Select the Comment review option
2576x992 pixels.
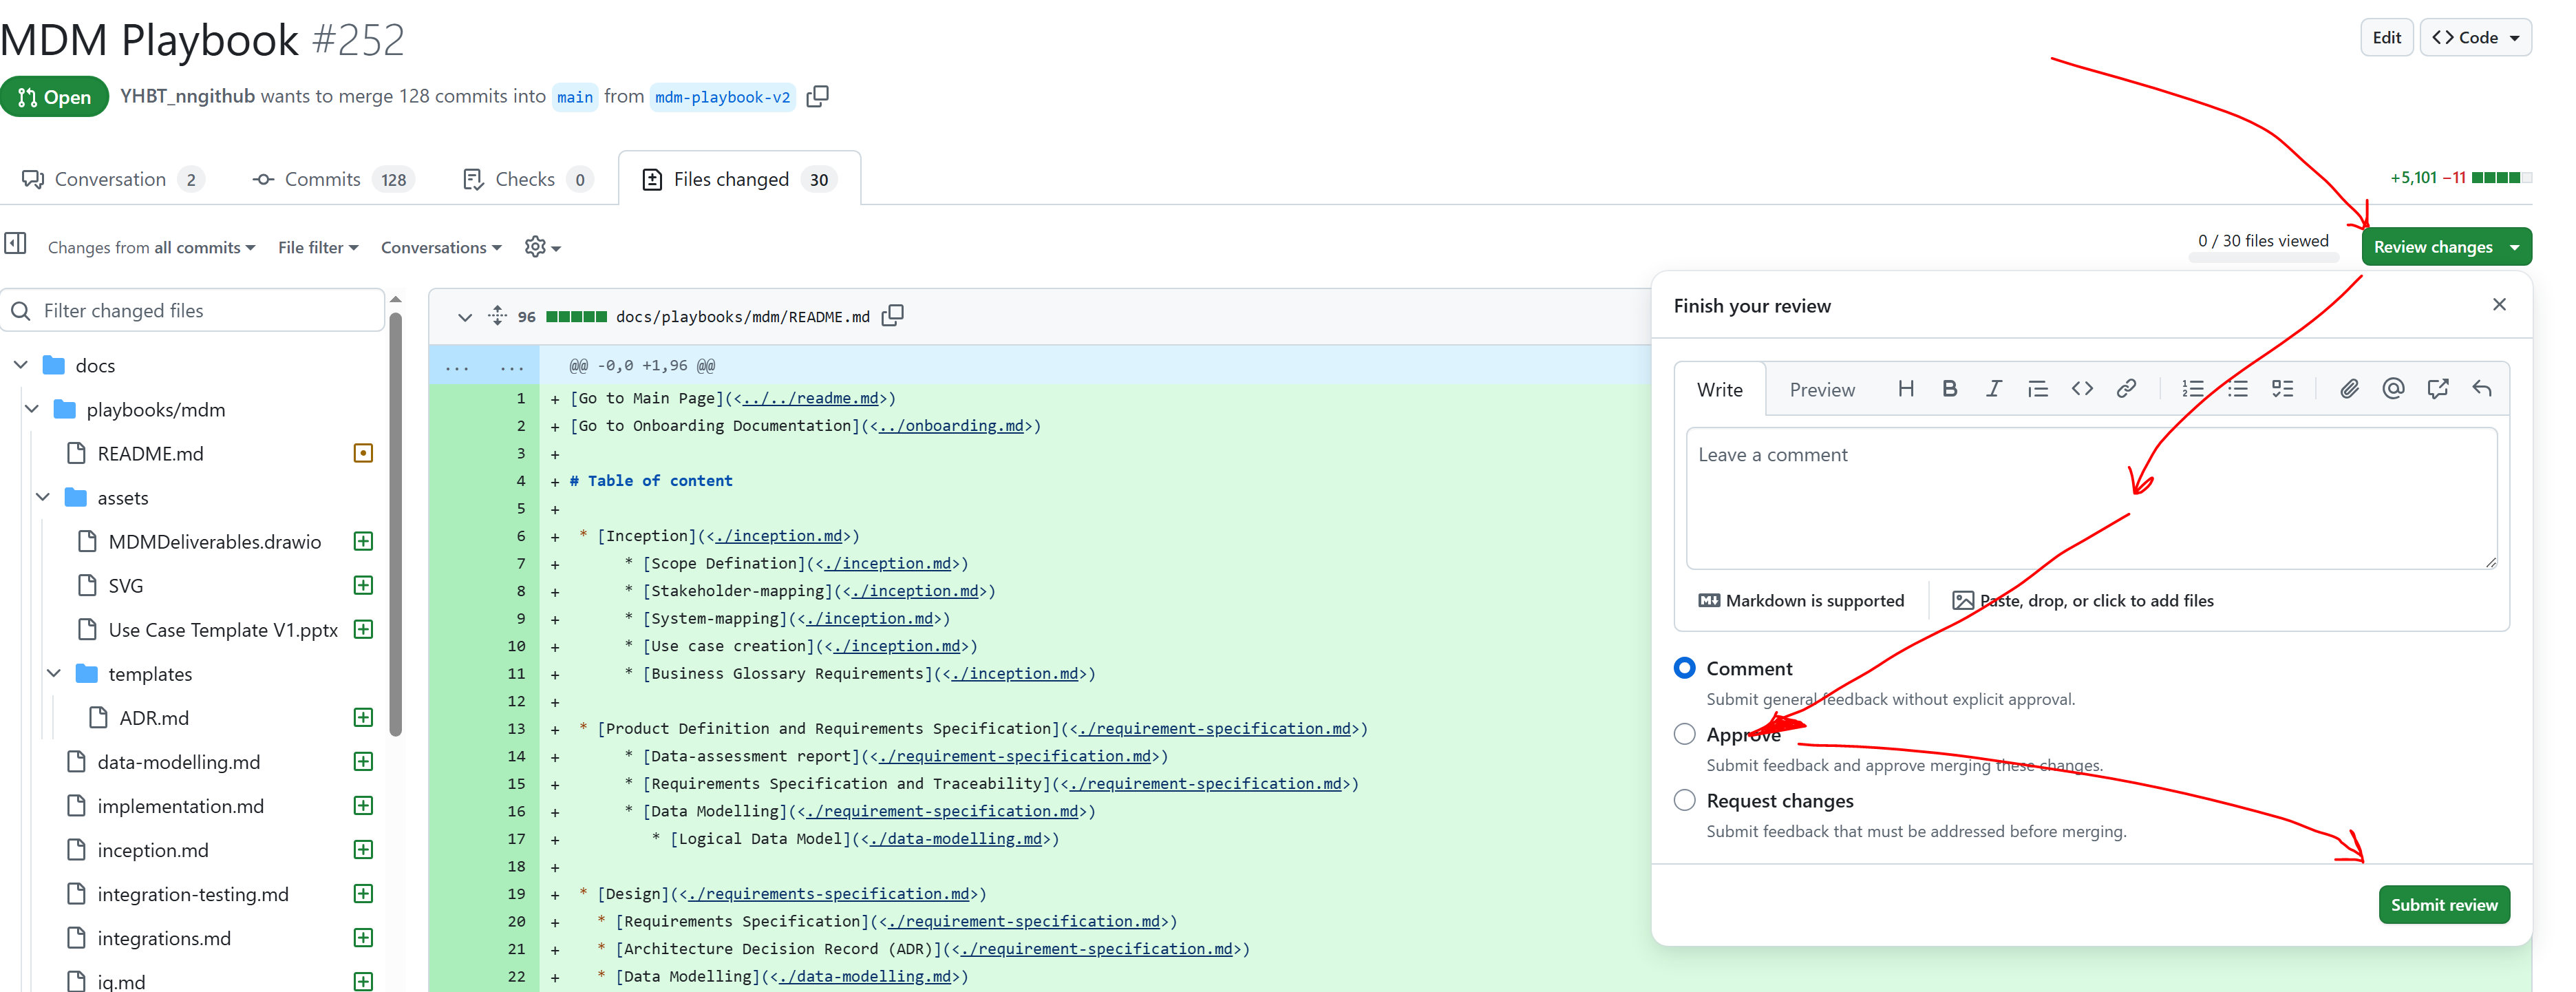click(1684, 668)
